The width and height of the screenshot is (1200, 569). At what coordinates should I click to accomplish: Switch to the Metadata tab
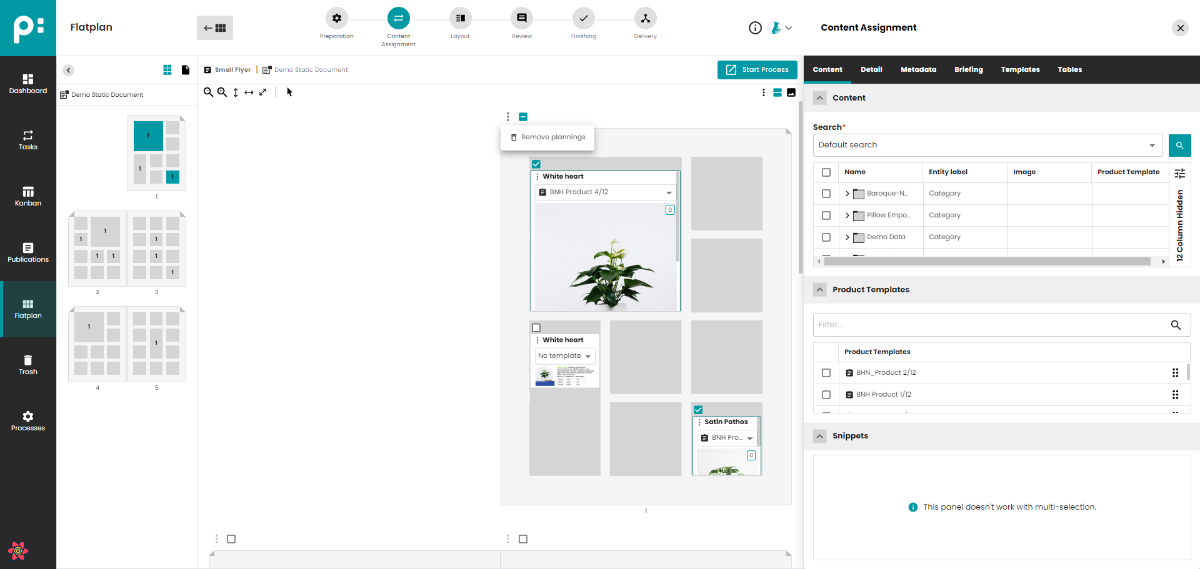pyautogui.click(x=918, y=69)
